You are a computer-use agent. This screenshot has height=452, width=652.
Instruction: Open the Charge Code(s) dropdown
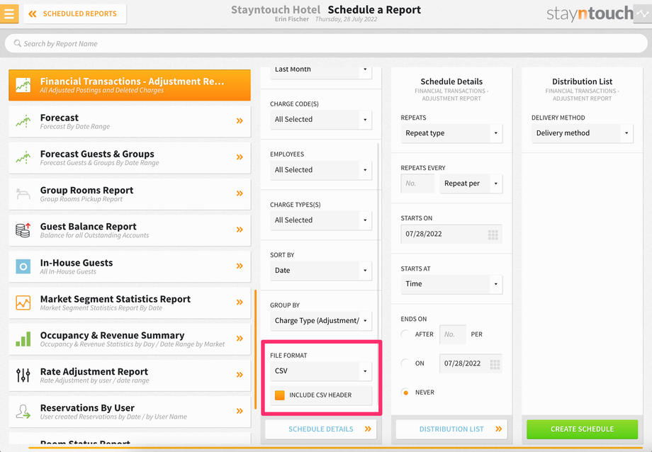pyautogui.click(x=321, y=119)
